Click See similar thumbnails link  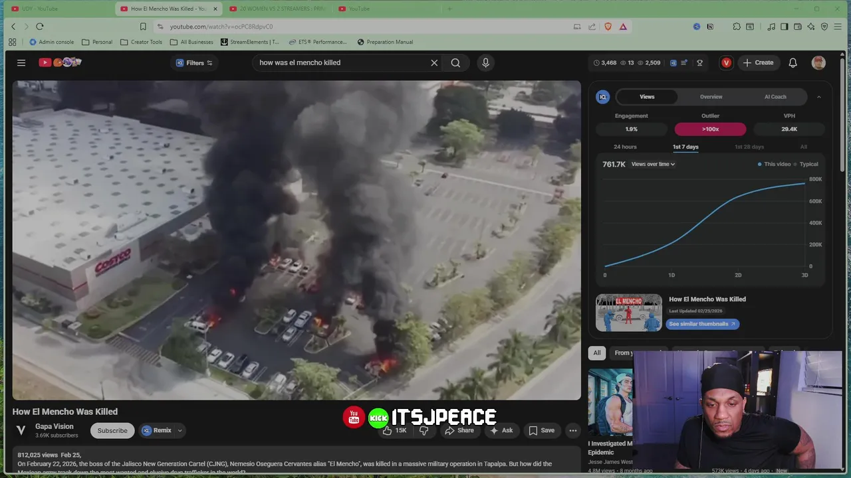pos(702,324)
